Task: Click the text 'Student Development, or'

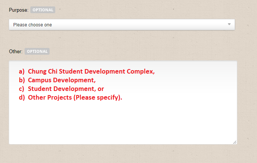Action: click(x=66, y=89)
